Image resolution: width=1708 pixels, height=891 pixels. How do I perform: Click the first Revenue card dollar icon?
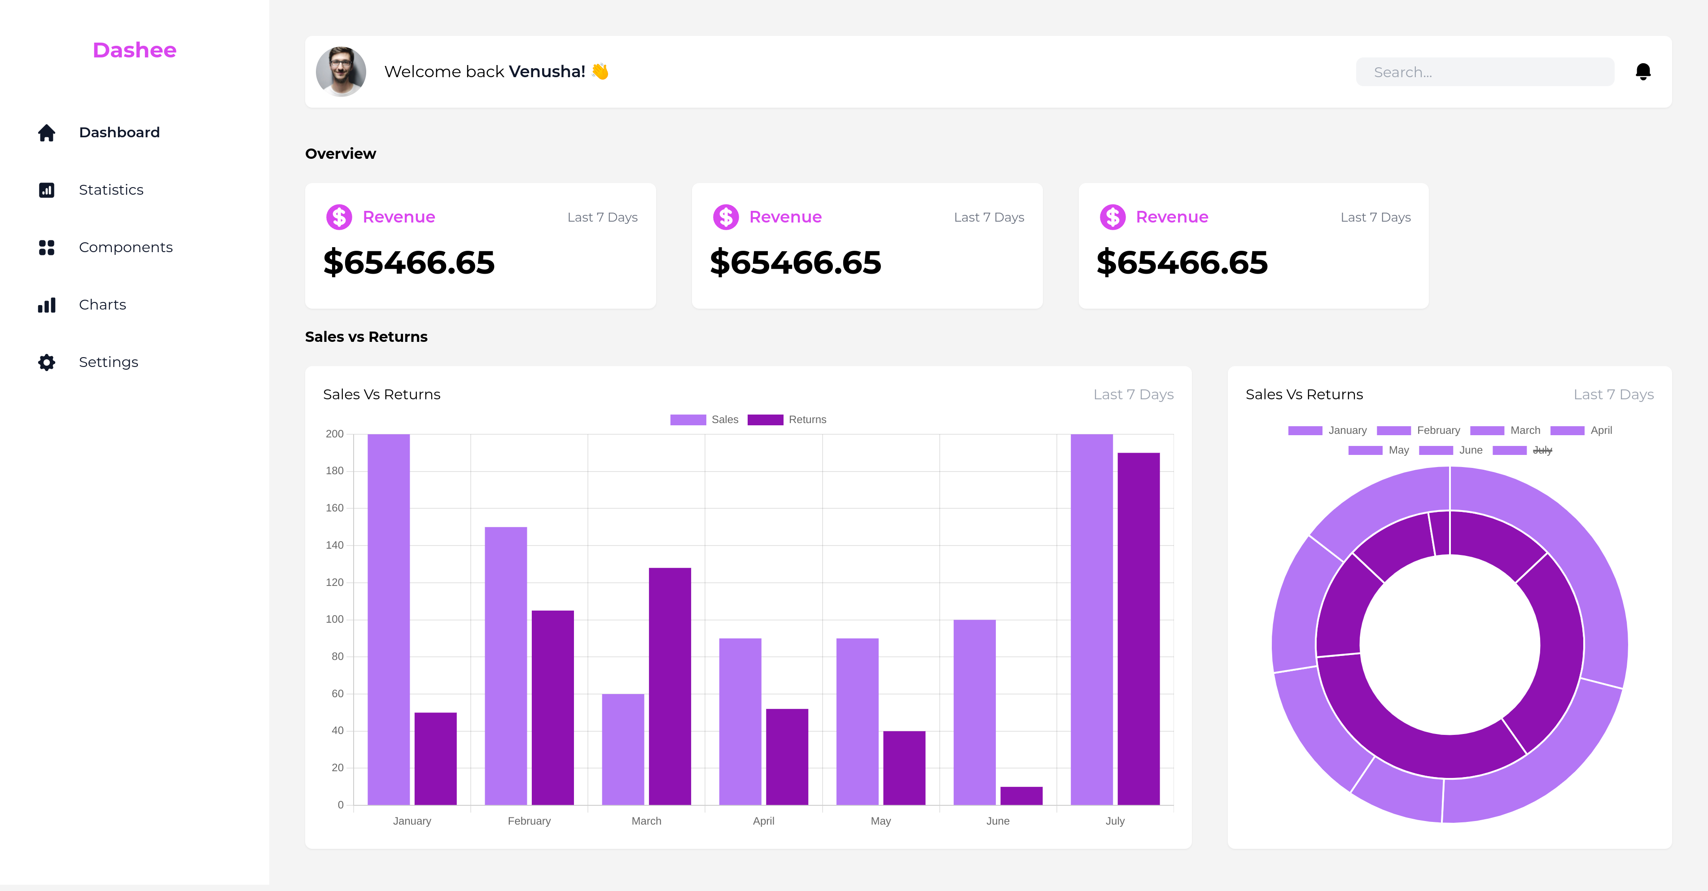pos(339,217)
